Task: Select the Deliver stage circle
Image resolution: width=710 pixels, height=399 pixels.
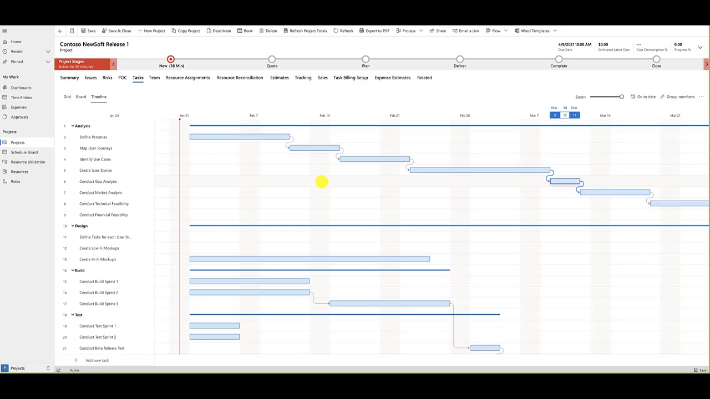Action: [460, 59]
